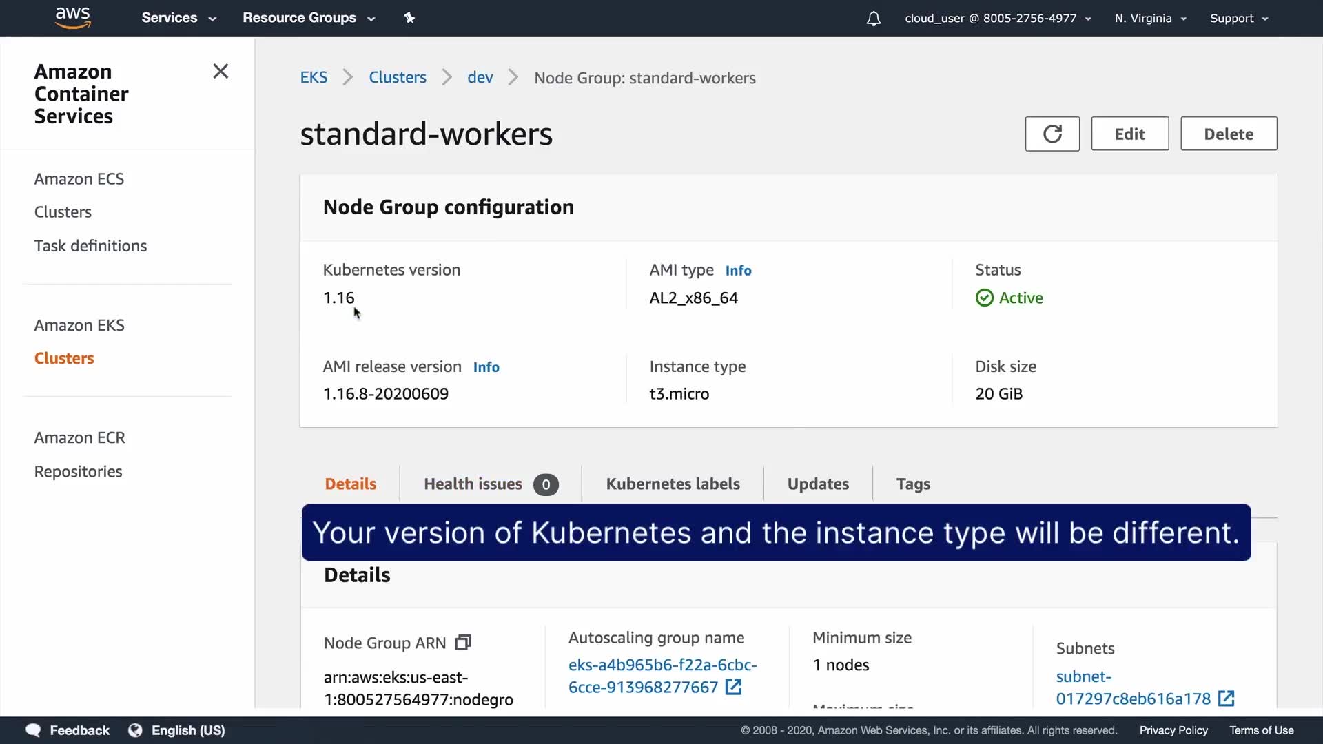The image size is (1323, 744).
Task: Click the pin shortcut icon in navbar
Action: (x=409, y=18)
